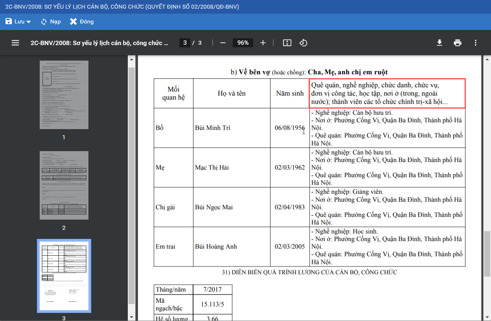Viewport: 491px width, 321px height.
Task: Click the 96% zoom level field
Action: coord(243,43)
